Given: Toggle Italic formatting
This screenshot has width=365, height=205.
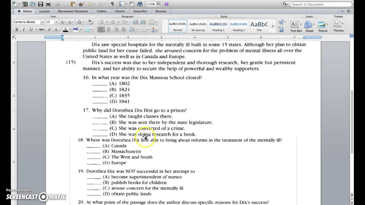Looking at the screenshot, I should (24, 29).
